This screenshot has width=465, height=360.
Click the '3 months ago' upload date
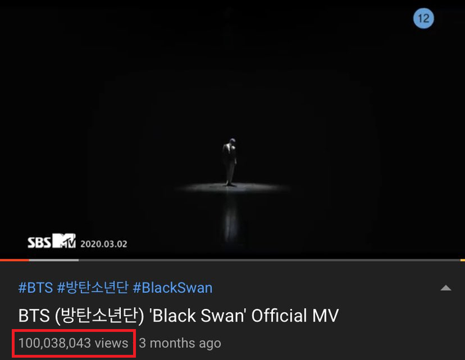180,343
